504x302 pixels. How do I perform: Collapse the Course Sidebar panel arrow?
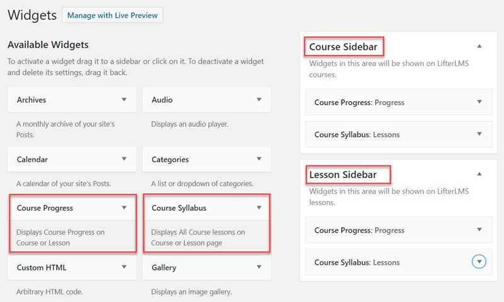click(479, 47)
